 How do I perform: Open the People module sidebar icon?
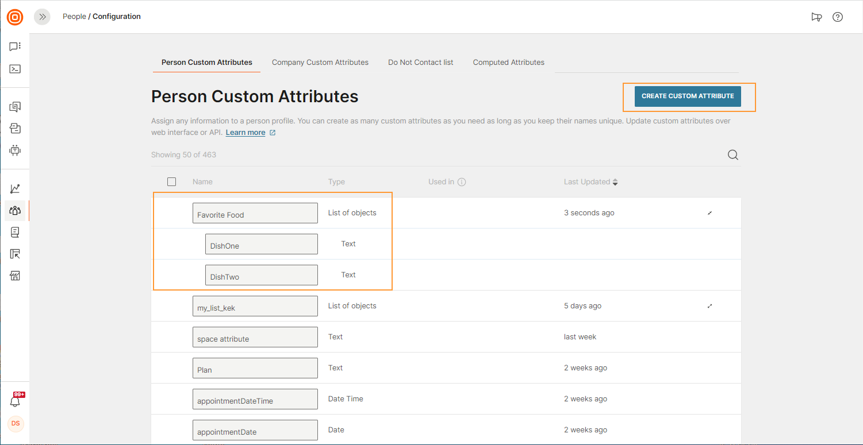15,211
